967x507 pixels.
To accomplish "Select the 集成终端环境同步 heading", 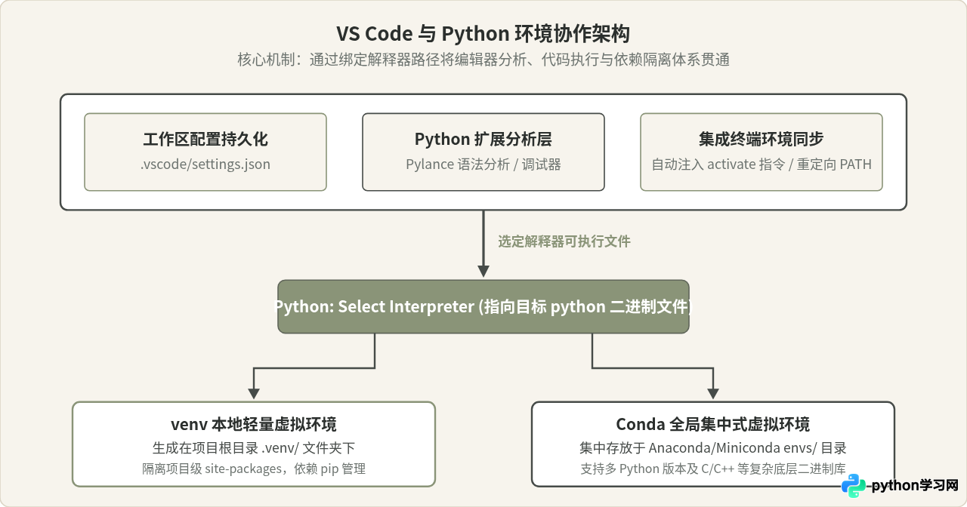I will pos(762,140).
